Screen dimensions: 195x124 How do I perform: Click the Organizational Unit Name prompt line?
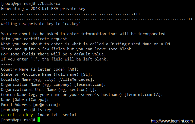point(51,90)
